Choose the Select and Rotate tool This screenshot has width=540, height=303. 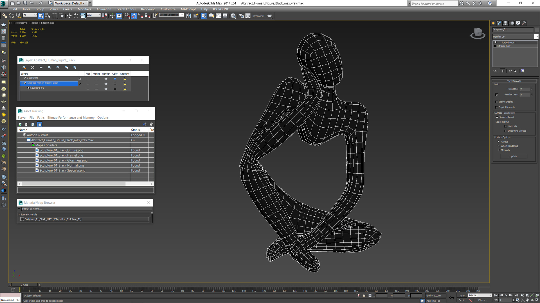[x=76, y=16]
